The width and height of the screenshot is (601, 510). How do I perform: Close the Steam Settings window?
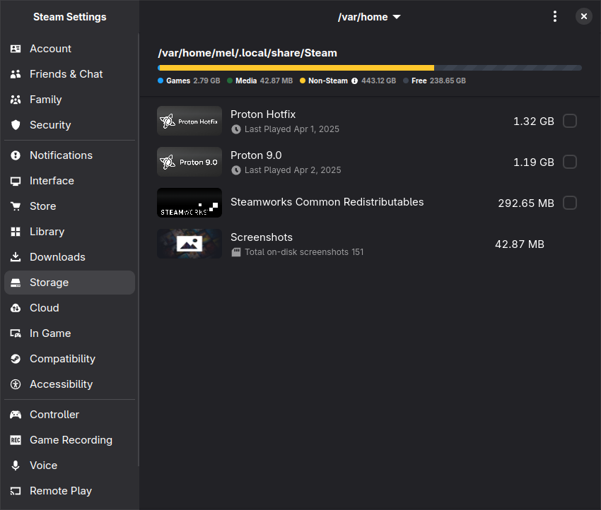coord(584,16)
